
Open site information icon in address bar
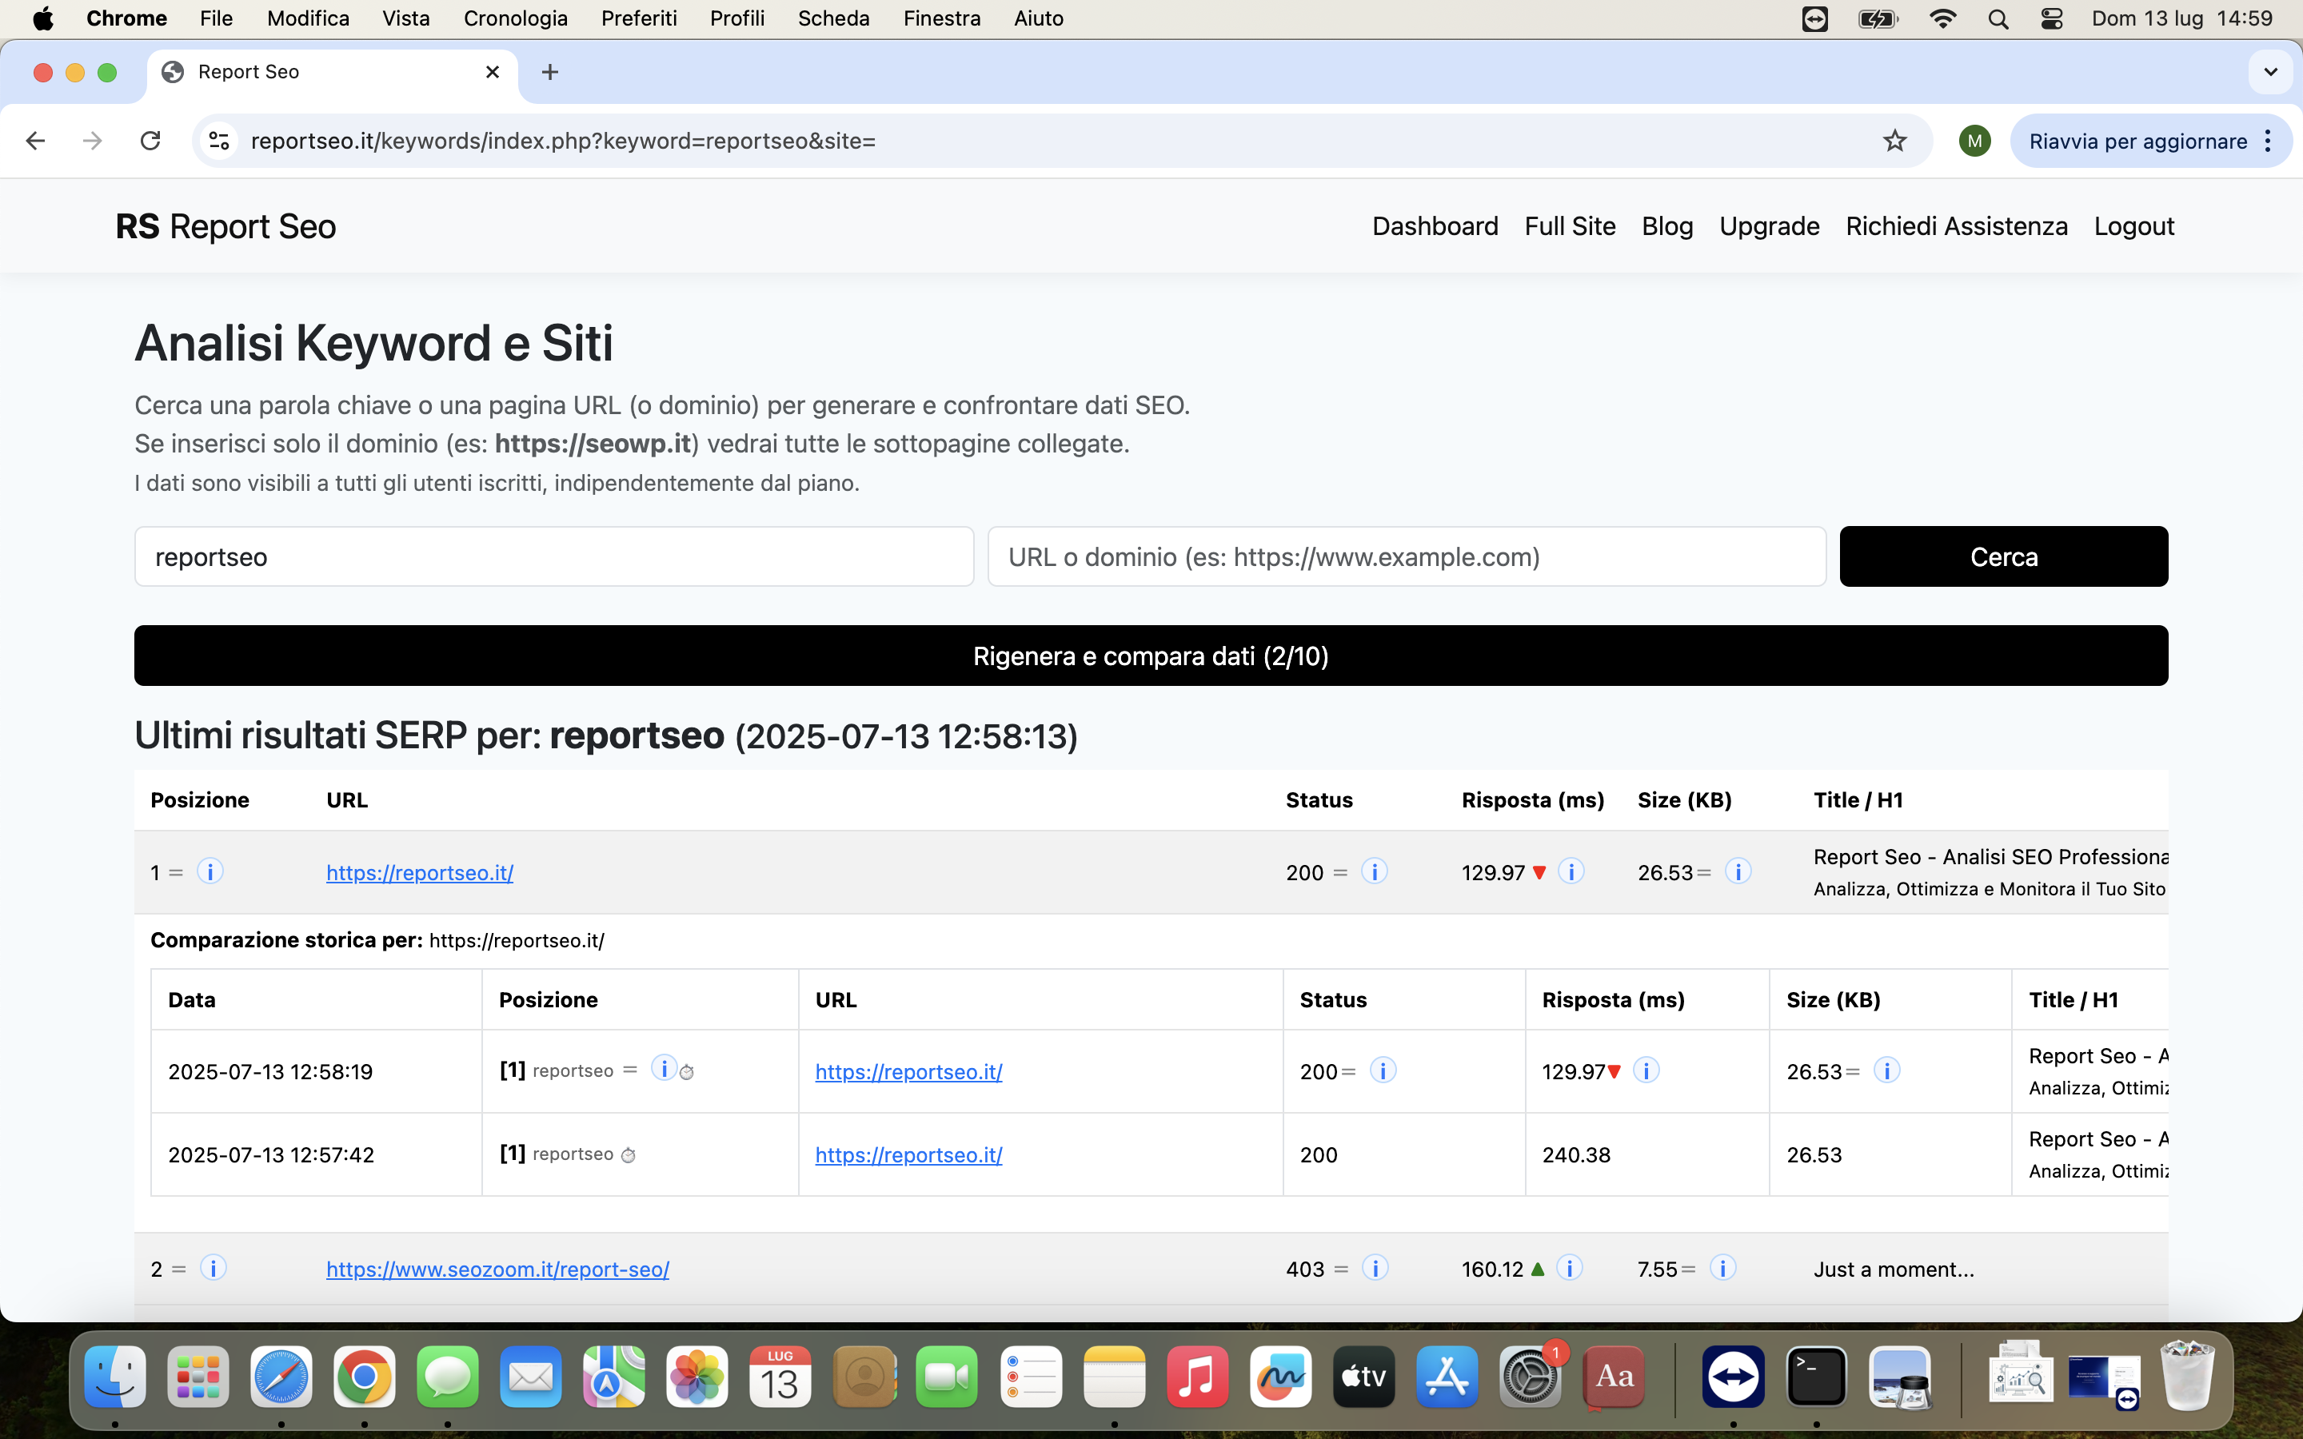tap(219, 141)
